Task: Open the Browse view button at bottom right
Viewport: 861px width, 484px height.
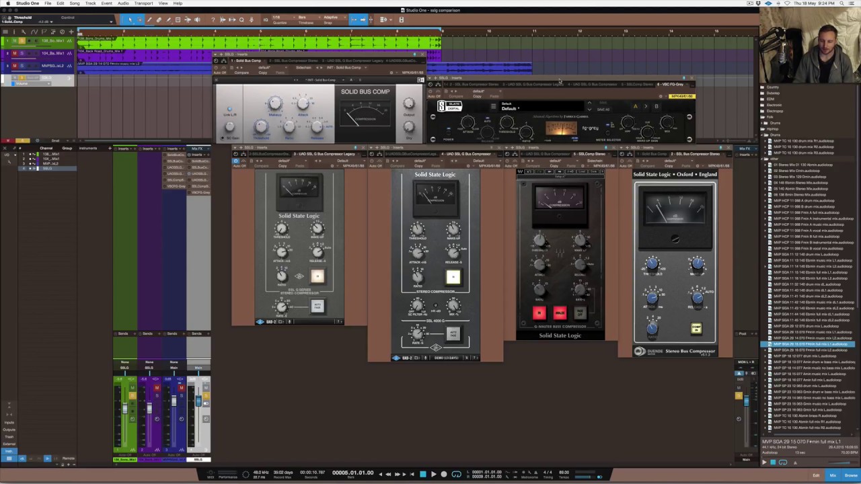Action: (851, 476)
